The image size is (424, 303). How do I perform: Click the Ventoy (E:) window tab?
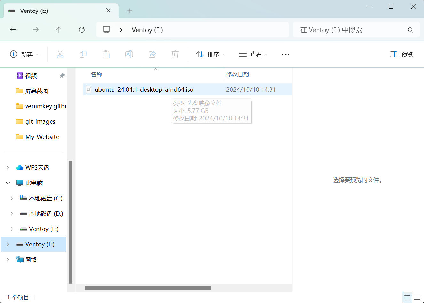click(61, 11)
